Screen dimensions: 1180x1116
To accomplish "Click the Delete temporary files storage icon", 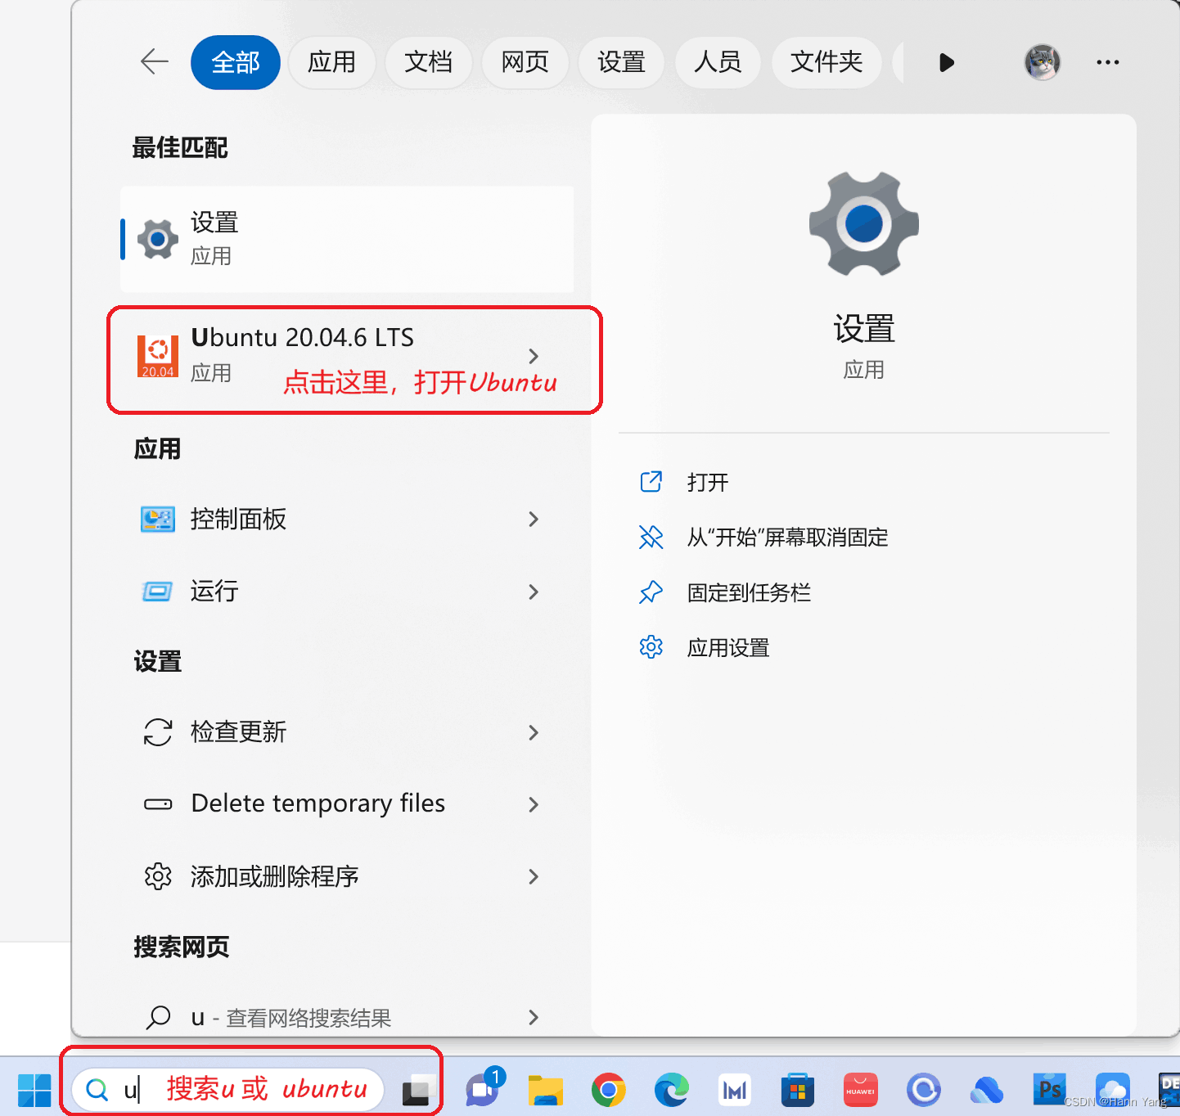I will coord(158,804).
